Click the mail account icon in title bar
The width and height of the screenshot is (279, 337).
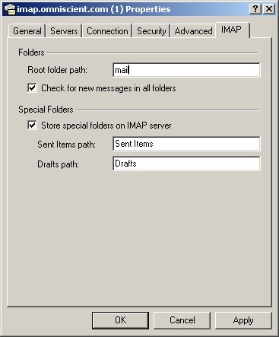click(x=10, y=9)
